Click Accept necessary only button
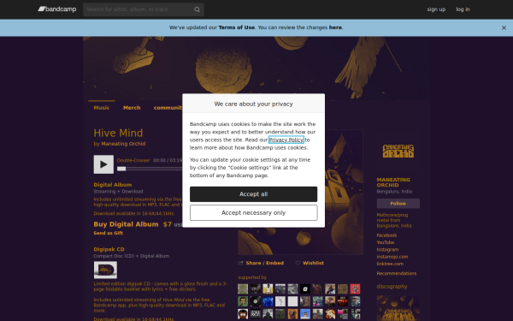This screenshot has width=513, height=321. (x=254, y=212)
